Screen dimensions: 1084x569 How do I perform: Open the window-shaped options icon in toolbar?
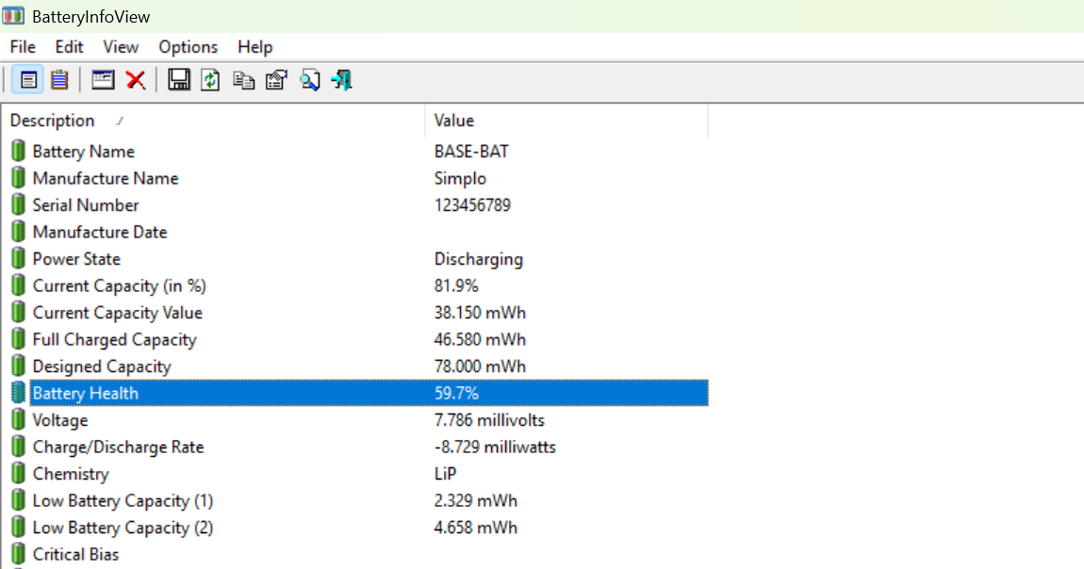tap(103, 80)
